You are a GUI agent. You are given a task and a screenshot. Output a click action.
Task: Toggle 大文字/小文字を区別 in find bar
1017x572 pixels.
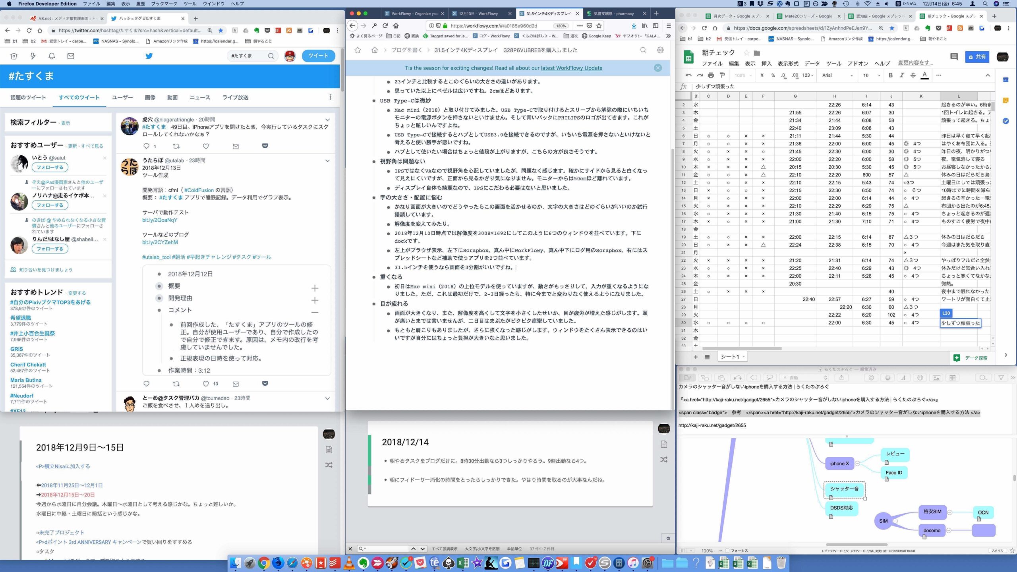[x=482, y=549]
